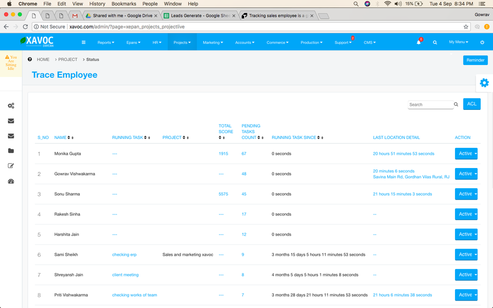493x308 pixels.
Task: Click the hamburger menu icon in navbar
Action: (x=84, y=42)
